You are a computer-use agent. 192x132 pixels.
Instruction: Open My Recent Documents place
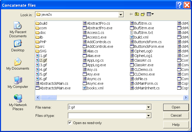click(18, 30)
